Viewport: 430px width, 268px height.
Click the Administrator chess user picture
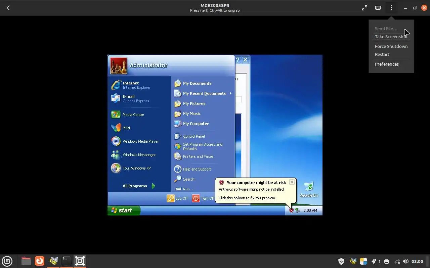(119, 66)
